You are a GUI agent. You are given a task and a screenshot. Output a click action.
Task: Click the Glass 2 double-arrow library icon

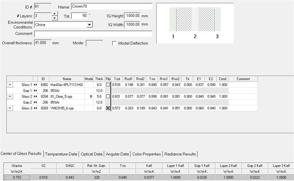[x=35, y=97]
